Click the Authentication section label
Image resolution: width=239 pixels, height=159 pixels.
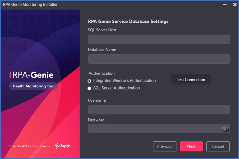click(102, 74)
